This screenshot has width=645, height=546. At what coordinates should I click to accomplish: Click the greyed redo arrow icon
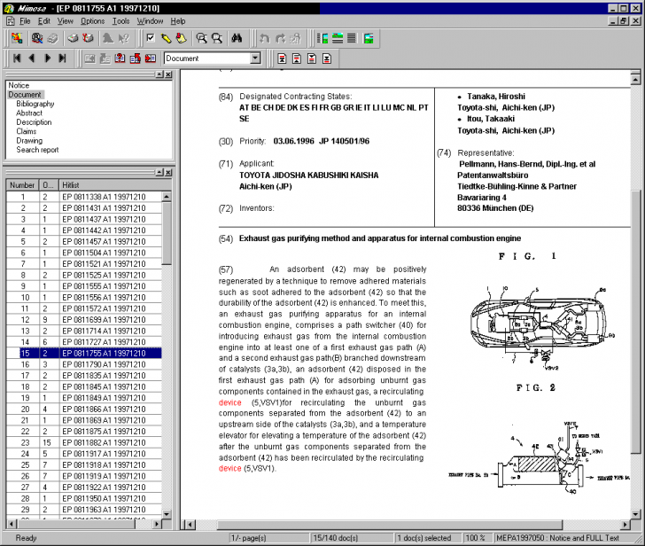point(280,38)
